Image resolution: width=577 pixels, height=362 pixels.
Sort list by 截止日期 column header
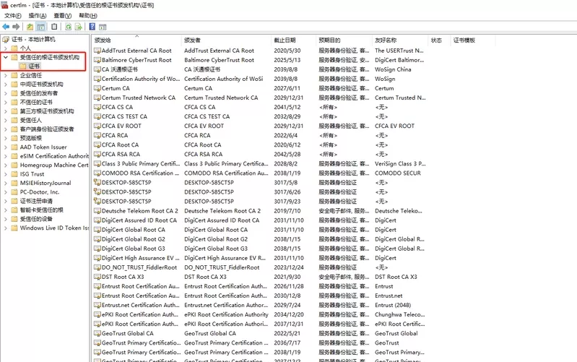(284, 40)
